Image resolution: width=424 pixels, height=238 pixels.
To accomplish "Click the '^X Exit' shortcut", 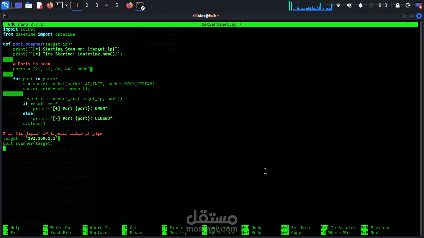I will tap(12, 232).
